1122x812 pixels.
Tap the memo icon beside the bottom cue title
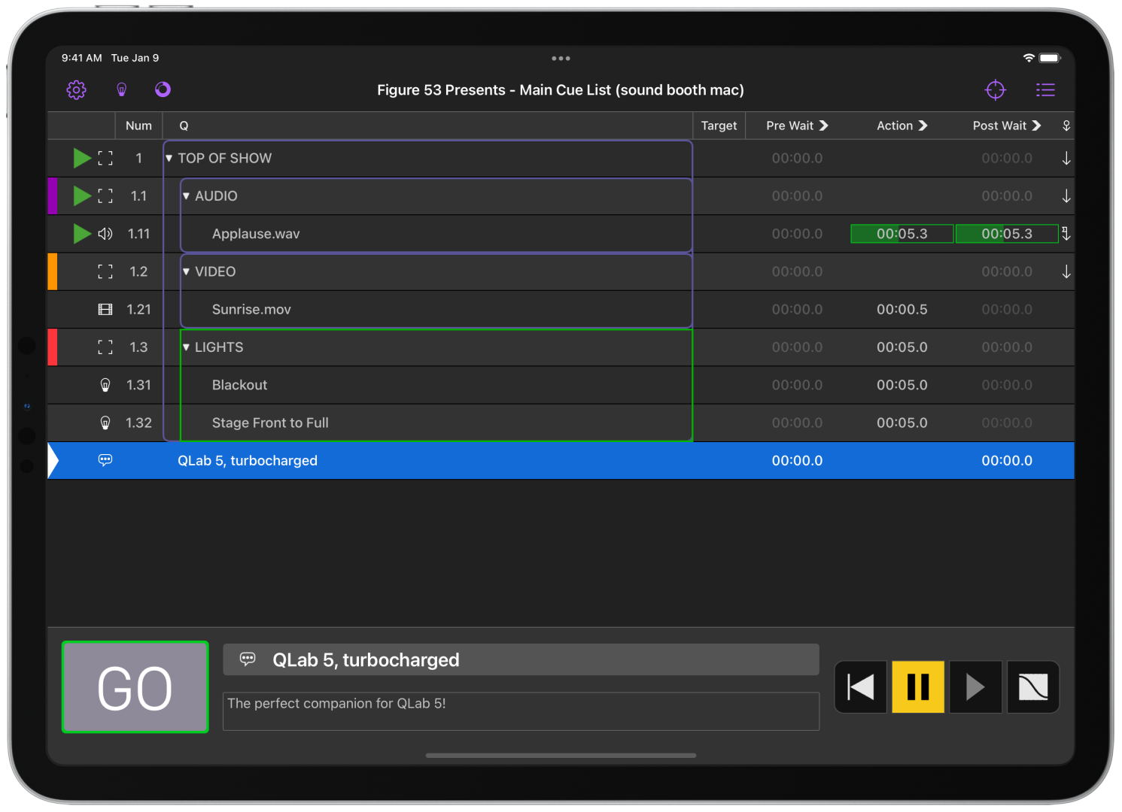pos(248,659)
